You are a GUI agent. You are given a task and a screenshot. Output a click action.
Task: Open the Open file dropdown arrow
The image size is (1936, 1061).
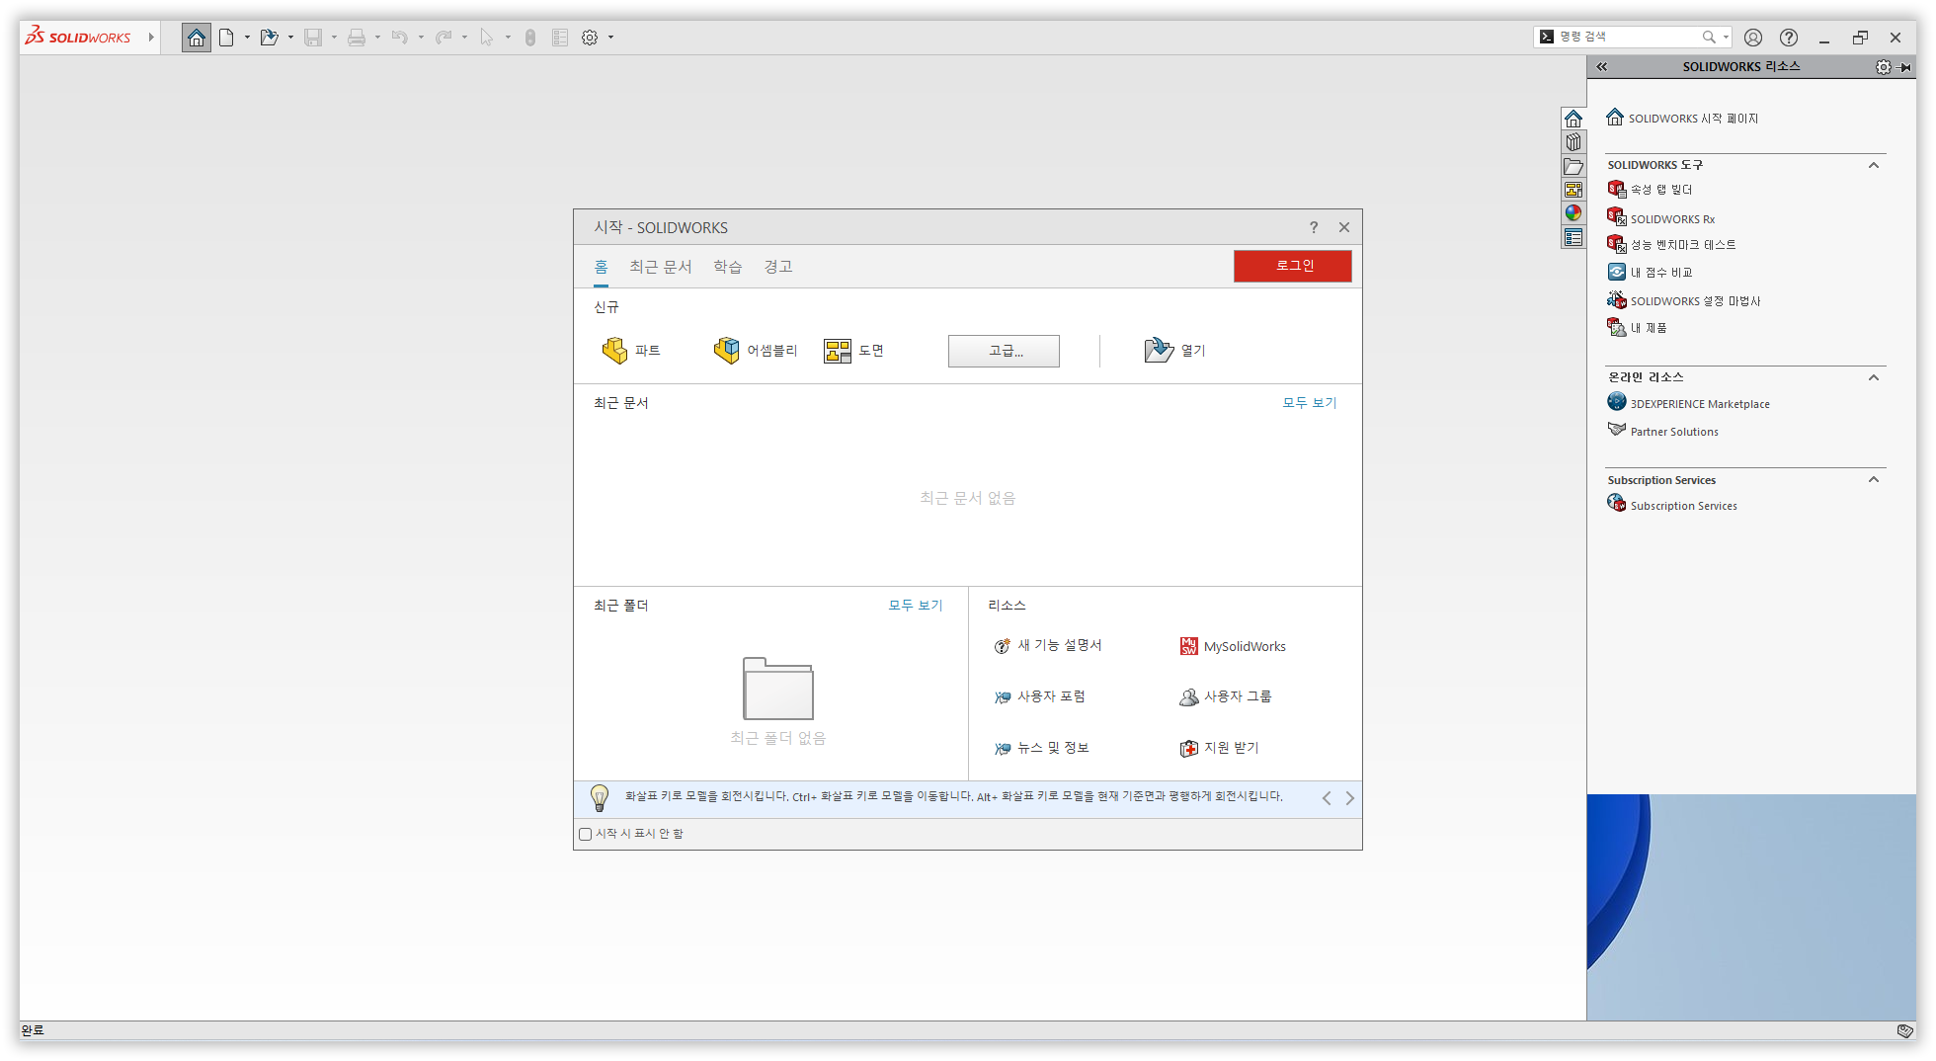click(x=290, y=38)
